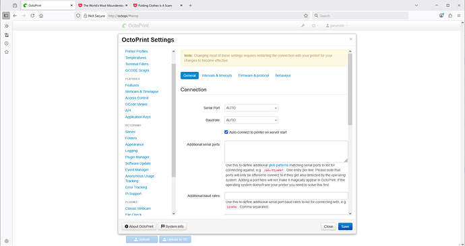This screenshot has width=465, height=246.
Task: Open the Plugin Manager settings section
Action: (137, 157)
